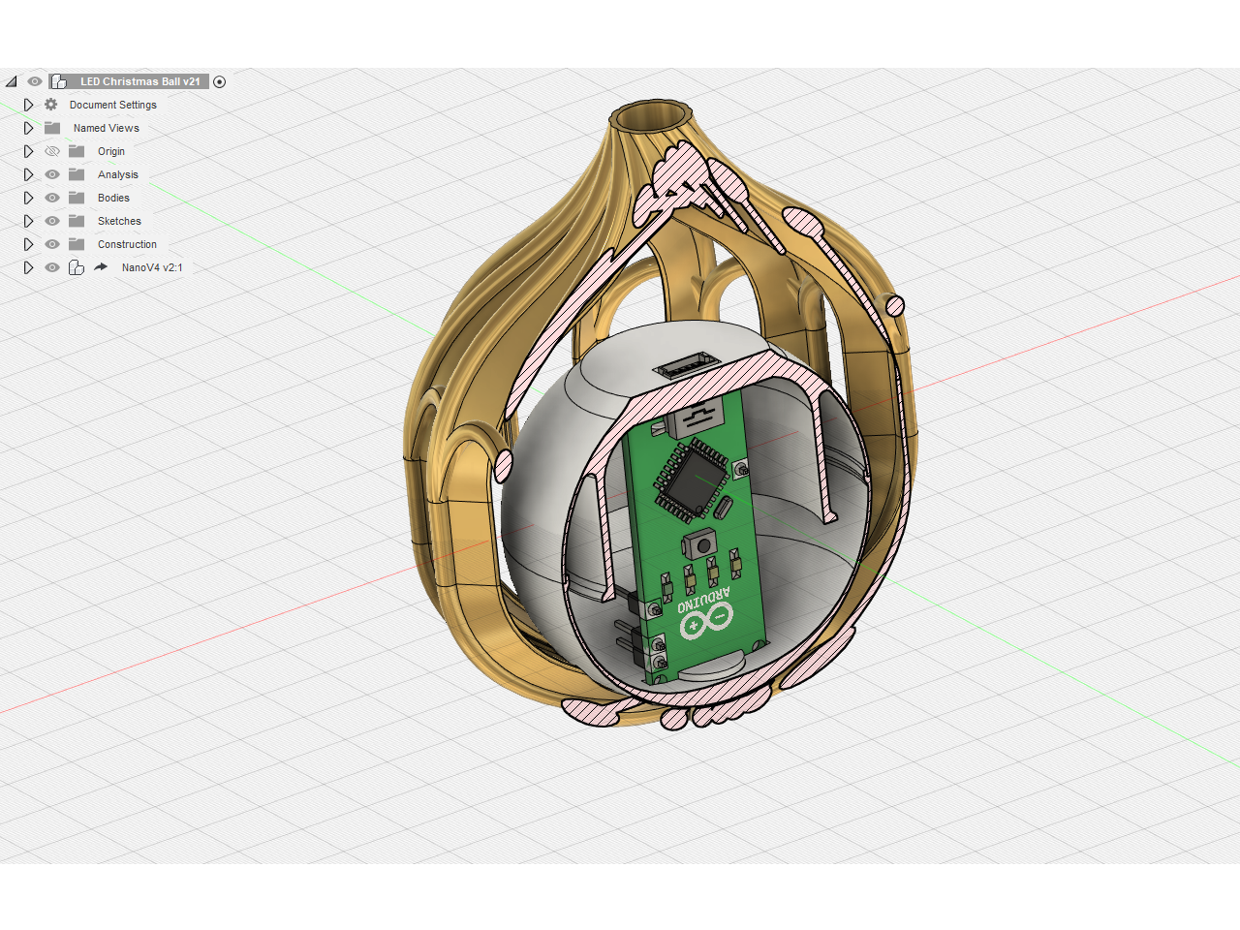This screenshot has height=930, width=1240.
Task: Click the Document Settings gear icon
Action: (x=51, y=105)
